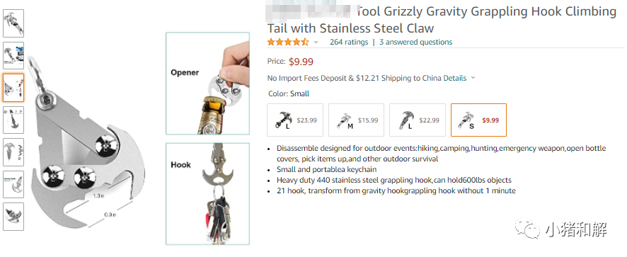
Task: Open the 3 answered questions link
Action: click(x=416, y=42)
